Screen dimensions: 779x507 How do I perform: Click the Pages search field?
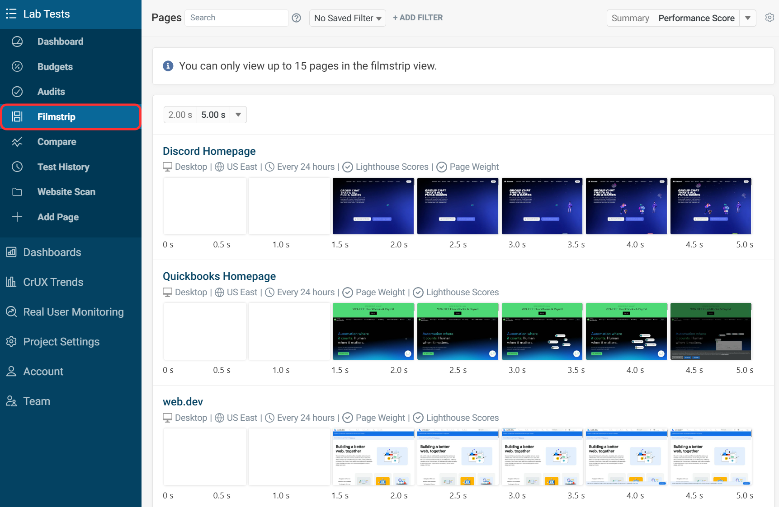tap(236, 18)
